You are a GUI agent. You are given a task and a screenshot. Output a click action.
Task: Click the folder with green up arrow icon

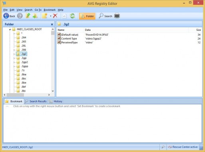pos(28,16)
